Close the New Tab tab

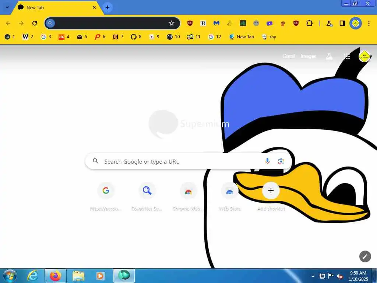tap(94, 7)
